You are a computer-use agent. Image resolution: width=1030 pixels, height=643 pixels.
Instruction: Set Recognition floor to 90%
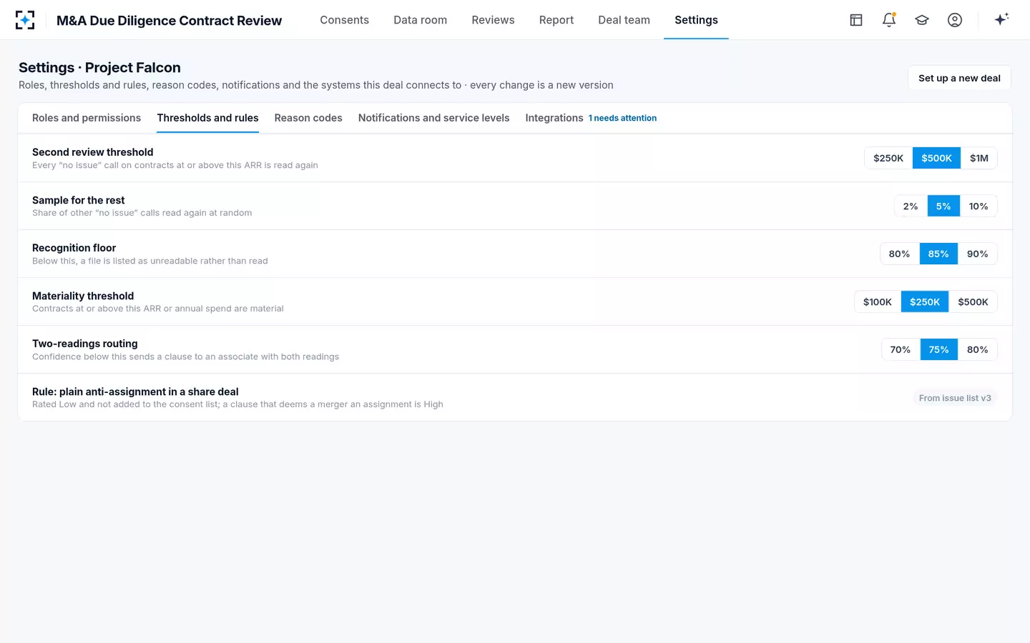click(x=978, y=254)
